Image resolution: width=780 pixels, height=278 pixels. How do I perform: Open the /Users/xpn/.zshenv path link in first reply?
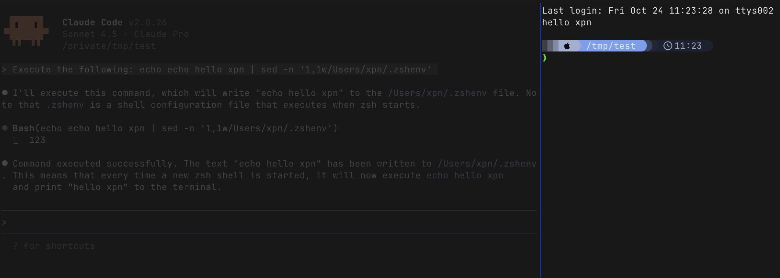(x=437, y=93)
